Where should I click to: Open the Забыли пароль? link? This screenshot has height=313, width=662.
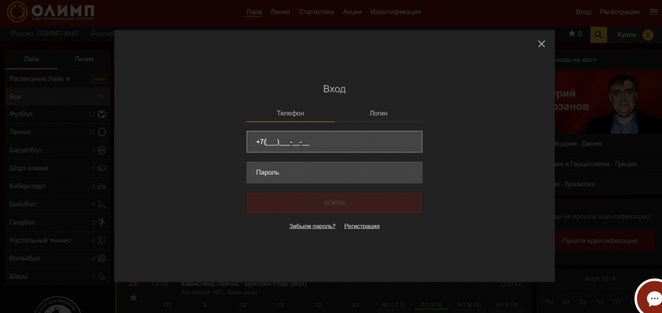[x=312, y=226]
